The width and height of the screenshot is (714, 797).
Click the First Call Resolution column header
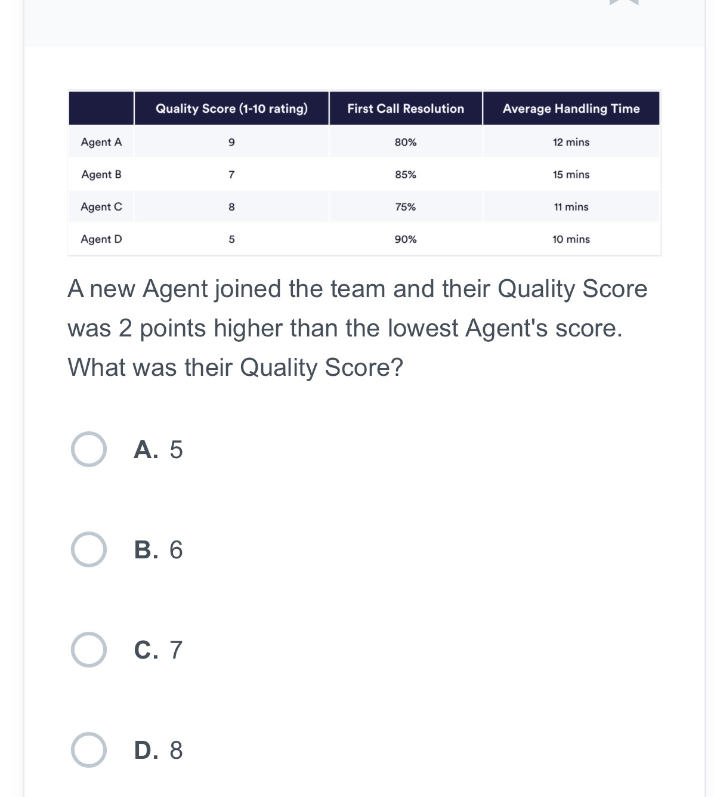(x=406, y=109)
